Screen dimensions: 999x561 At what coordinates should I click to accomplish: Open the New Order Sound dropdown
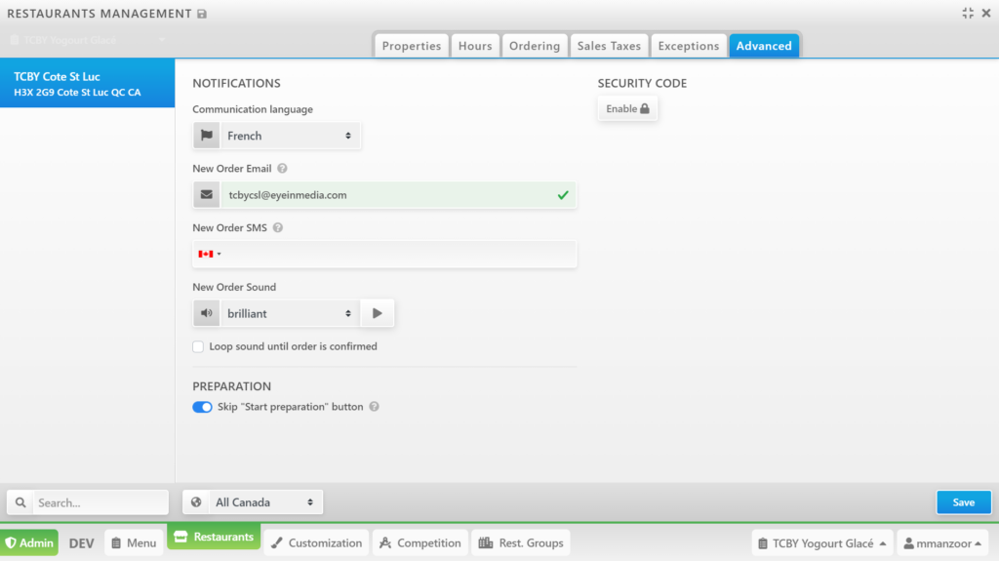point(288,313)
